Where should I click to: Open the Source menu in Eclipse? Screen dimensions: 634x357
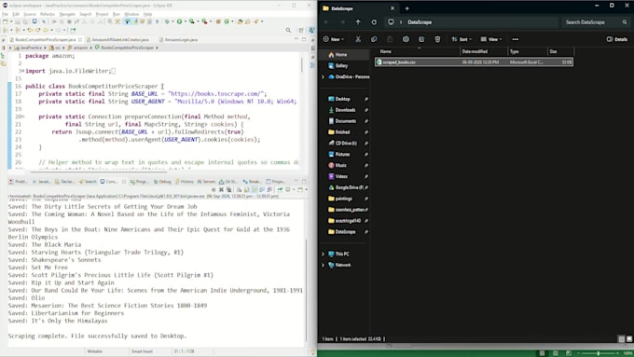coord(30,14)
